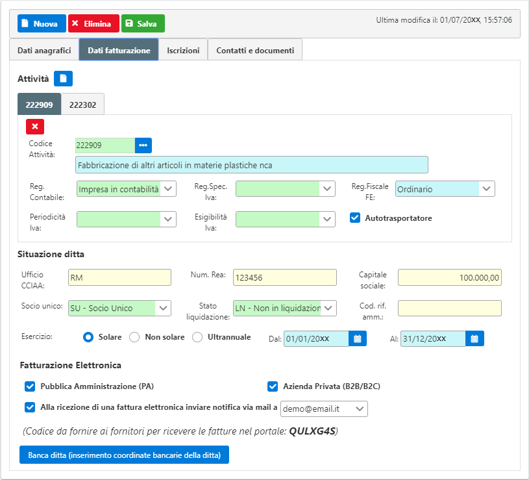The height and width of the screenshot is (480, 529).
Task: Open the Codice Attività lookup ellipsis button
Action: click(x=143, y=145)
